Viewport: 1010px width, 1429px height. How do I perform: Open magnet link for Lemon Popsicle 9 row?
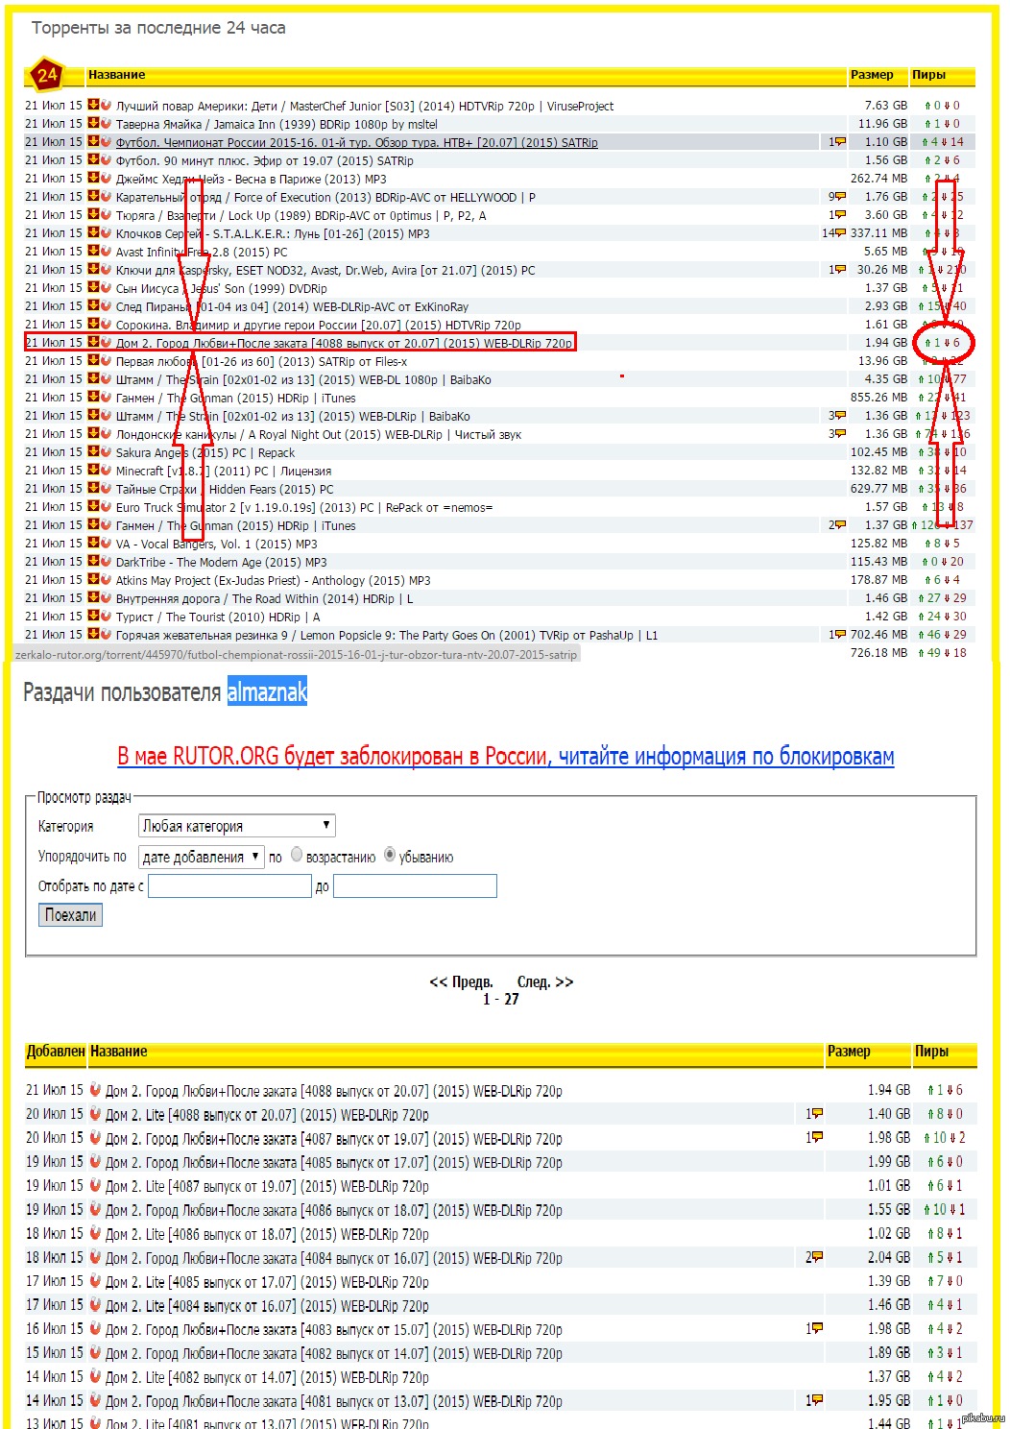coord(106,635)
